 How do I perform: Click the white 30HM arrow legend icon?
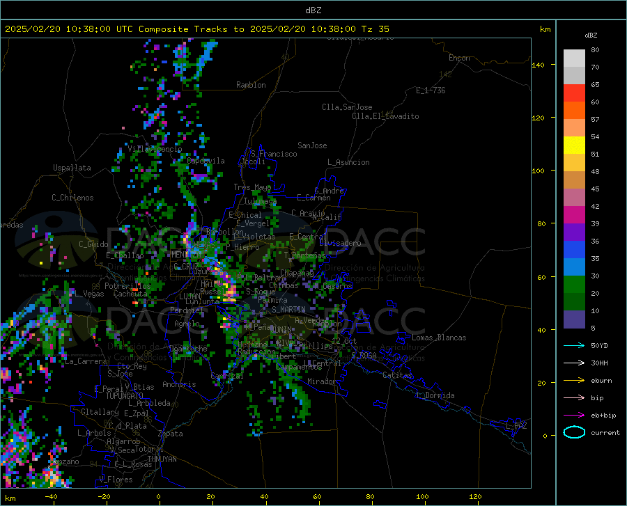click(x=574, y=363)
